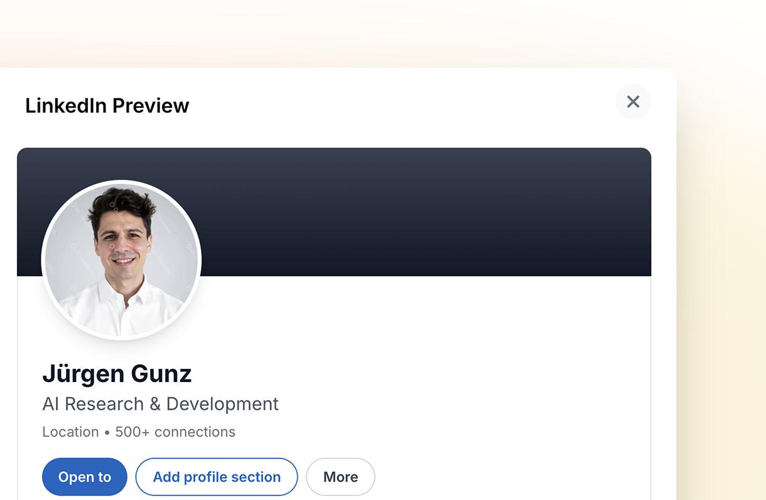Screen dimensions: 766x500
Task: Click the name "Jürgen Gunz"
Action: click(x=117, y=373)
